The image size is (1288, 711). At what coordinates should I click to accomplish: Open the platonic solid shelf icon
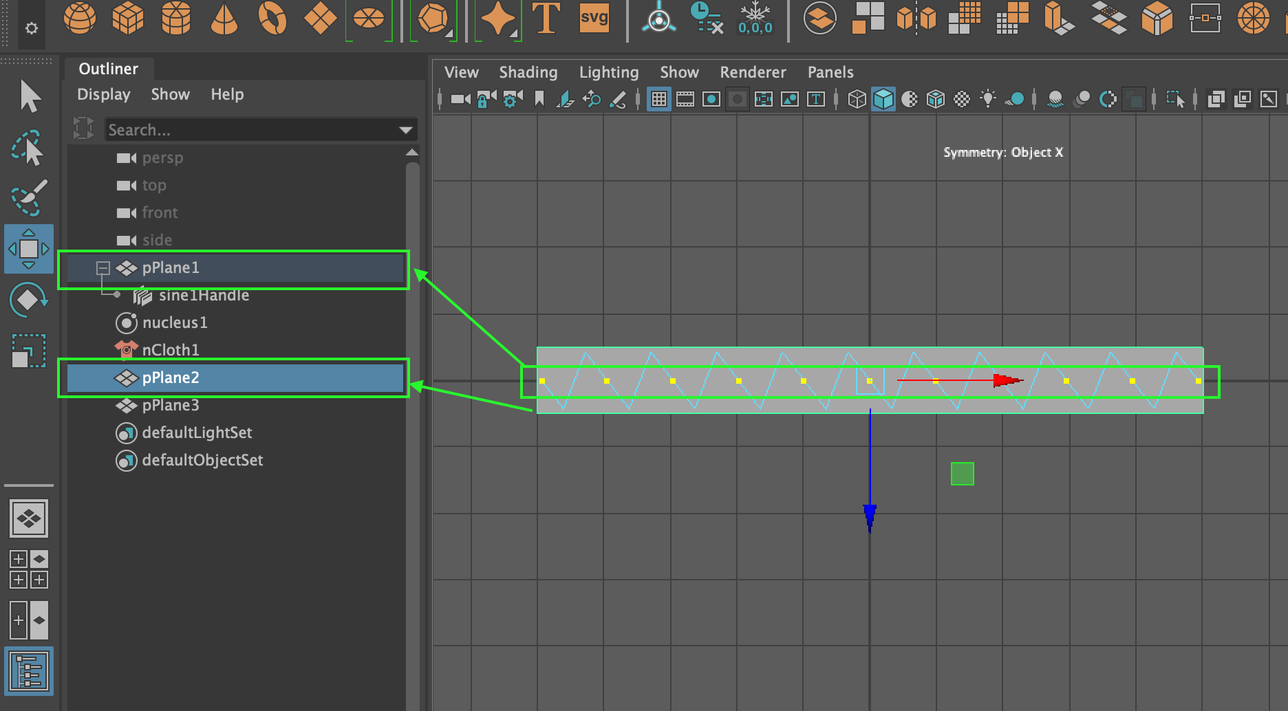pos(433,19)
